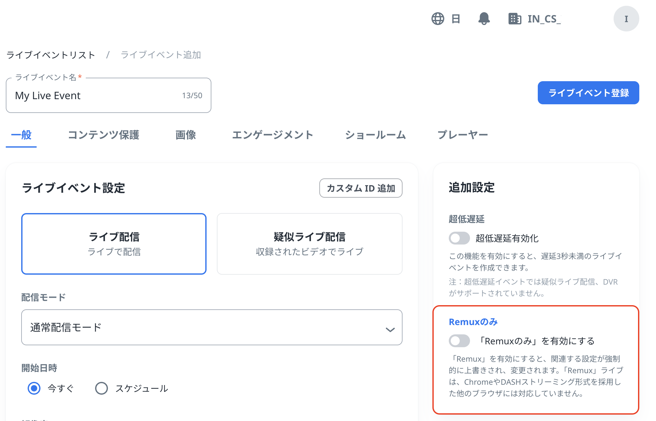Open notifications bell icon
The image size is (656, 421).
(484, 19)
